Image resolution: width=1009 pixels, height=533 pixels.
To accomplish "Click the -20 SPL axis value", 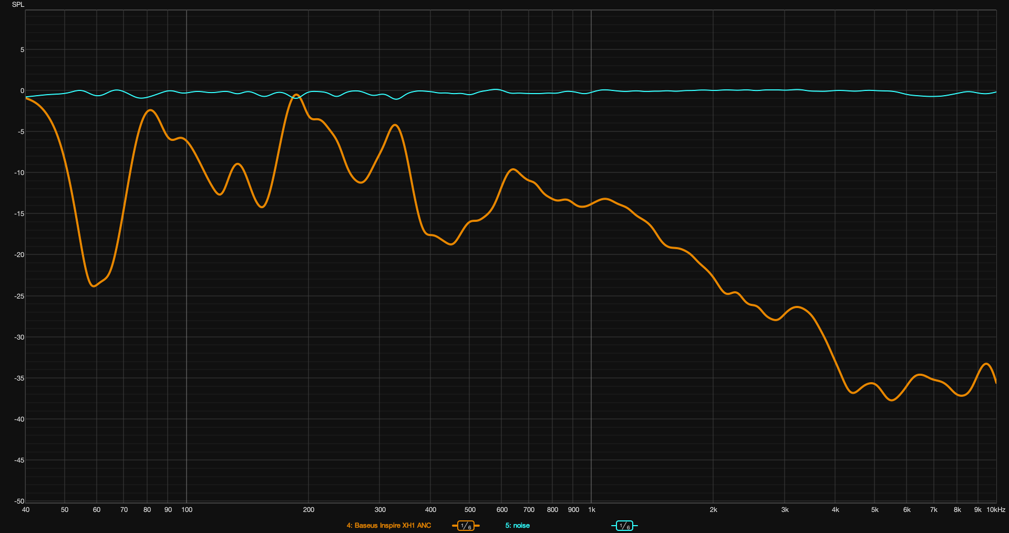I will point(19,255).
